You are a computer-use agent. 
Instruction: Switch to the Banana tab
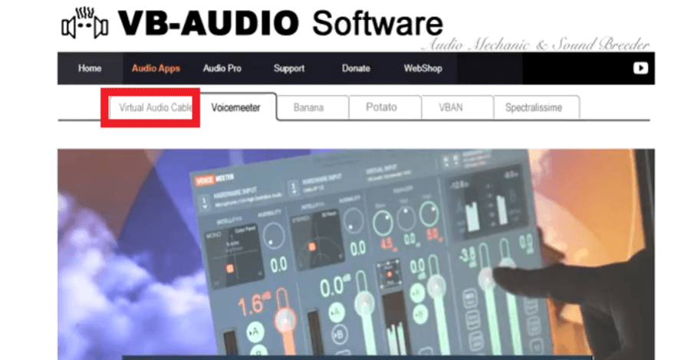click(x=308, y=107)
